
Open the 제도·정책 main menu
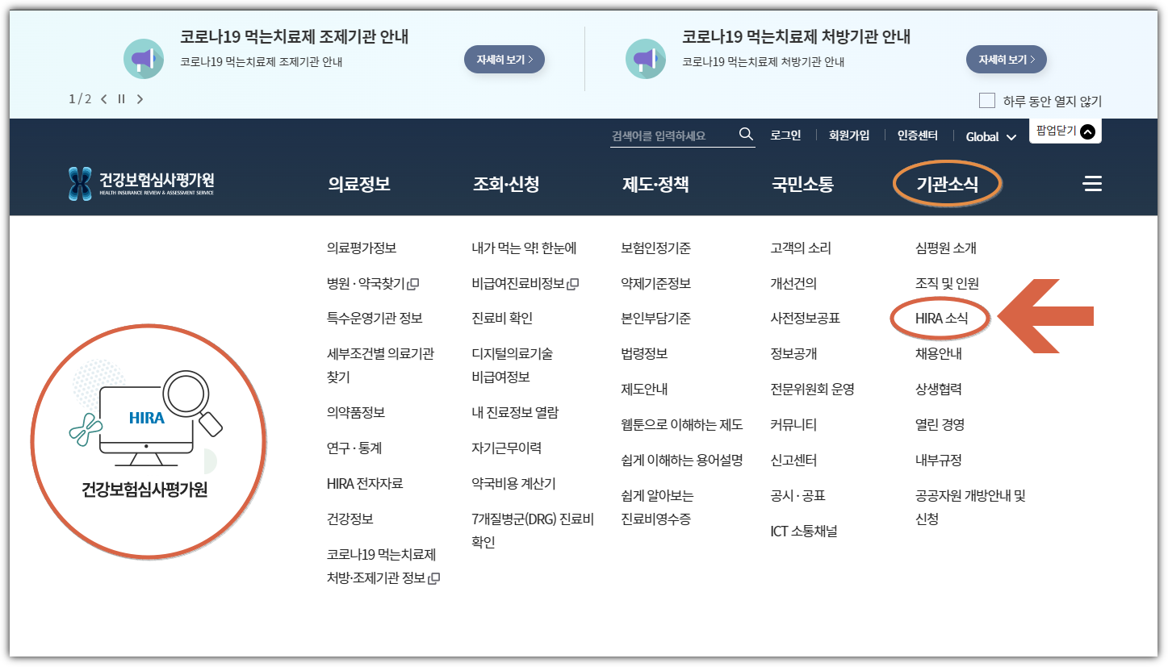pos(655,184)
